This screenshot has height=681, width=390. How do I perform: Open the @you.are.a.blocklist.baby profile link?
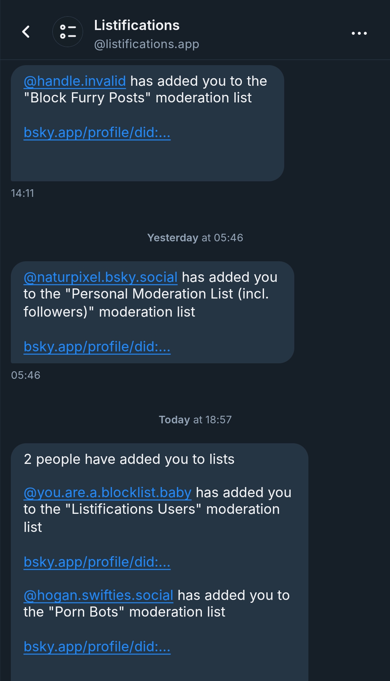[x=107, y=492]
